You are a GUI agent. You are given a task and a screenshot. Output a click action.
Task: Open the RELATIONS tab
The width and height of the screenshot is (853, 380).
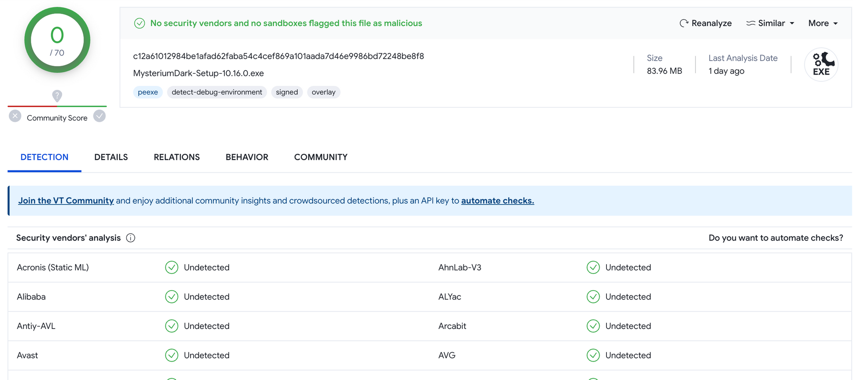[177, 157]
